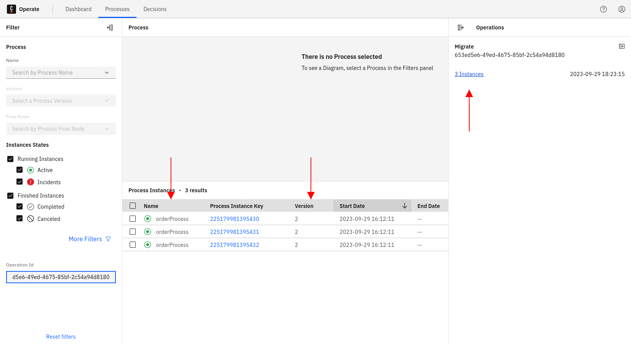Click the More Filters funnel icon
Screen dimensions: 631x344
[x=108, y=239]
